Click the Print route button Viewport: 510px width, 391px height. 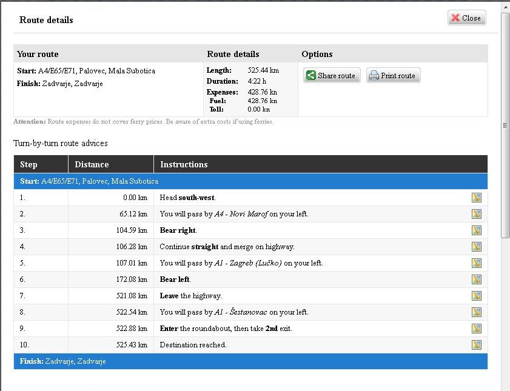pos(393,76)
